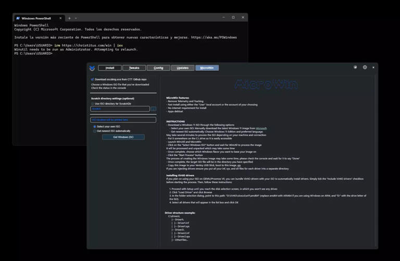Close the Windows PowerShell tab
This screenshot has height=261, width=400.
point(60,18)
